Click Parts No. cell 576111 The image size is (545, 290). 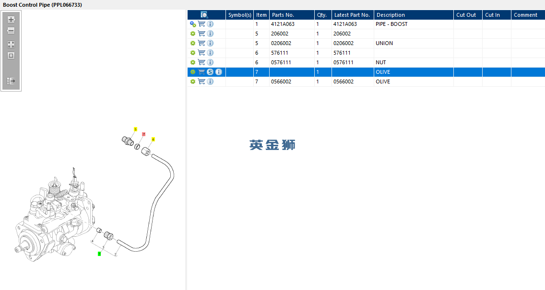pos(292,53)
